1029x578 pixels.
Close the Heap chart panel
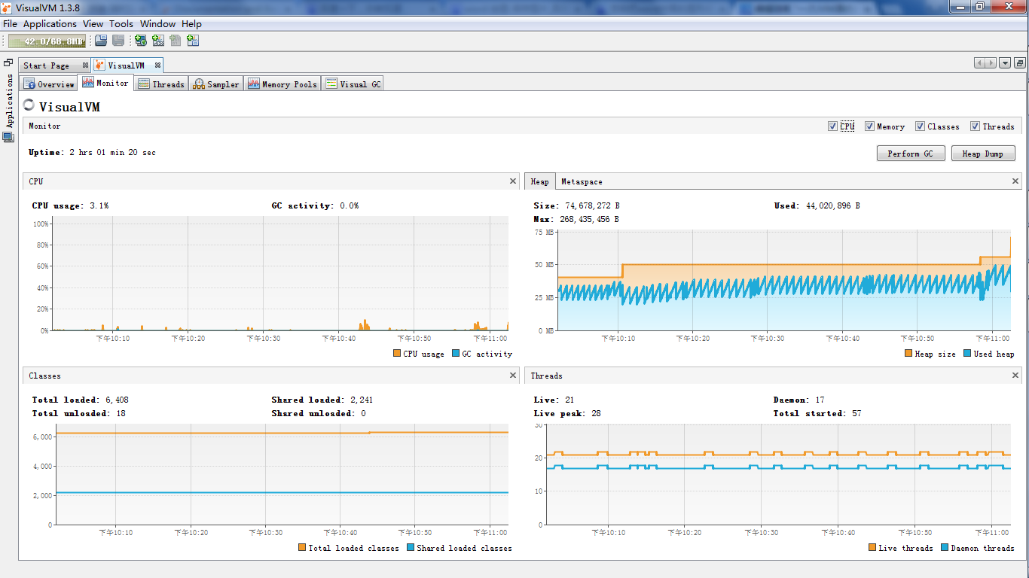1015,181
